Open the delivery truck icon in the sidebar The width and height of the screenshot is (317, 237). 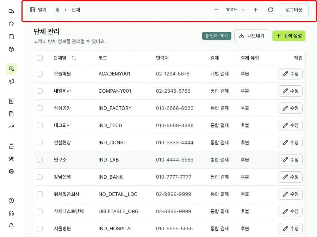11,11
